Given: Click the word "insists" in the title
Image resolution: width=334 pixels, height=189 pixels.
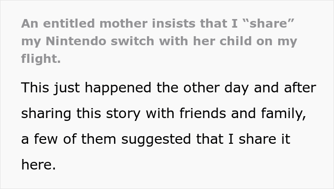Looking at the screenshot, I should tap(174, 23).
